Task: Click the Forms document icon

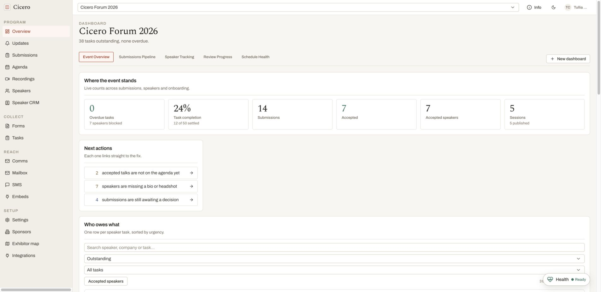Action: (7, 126)
